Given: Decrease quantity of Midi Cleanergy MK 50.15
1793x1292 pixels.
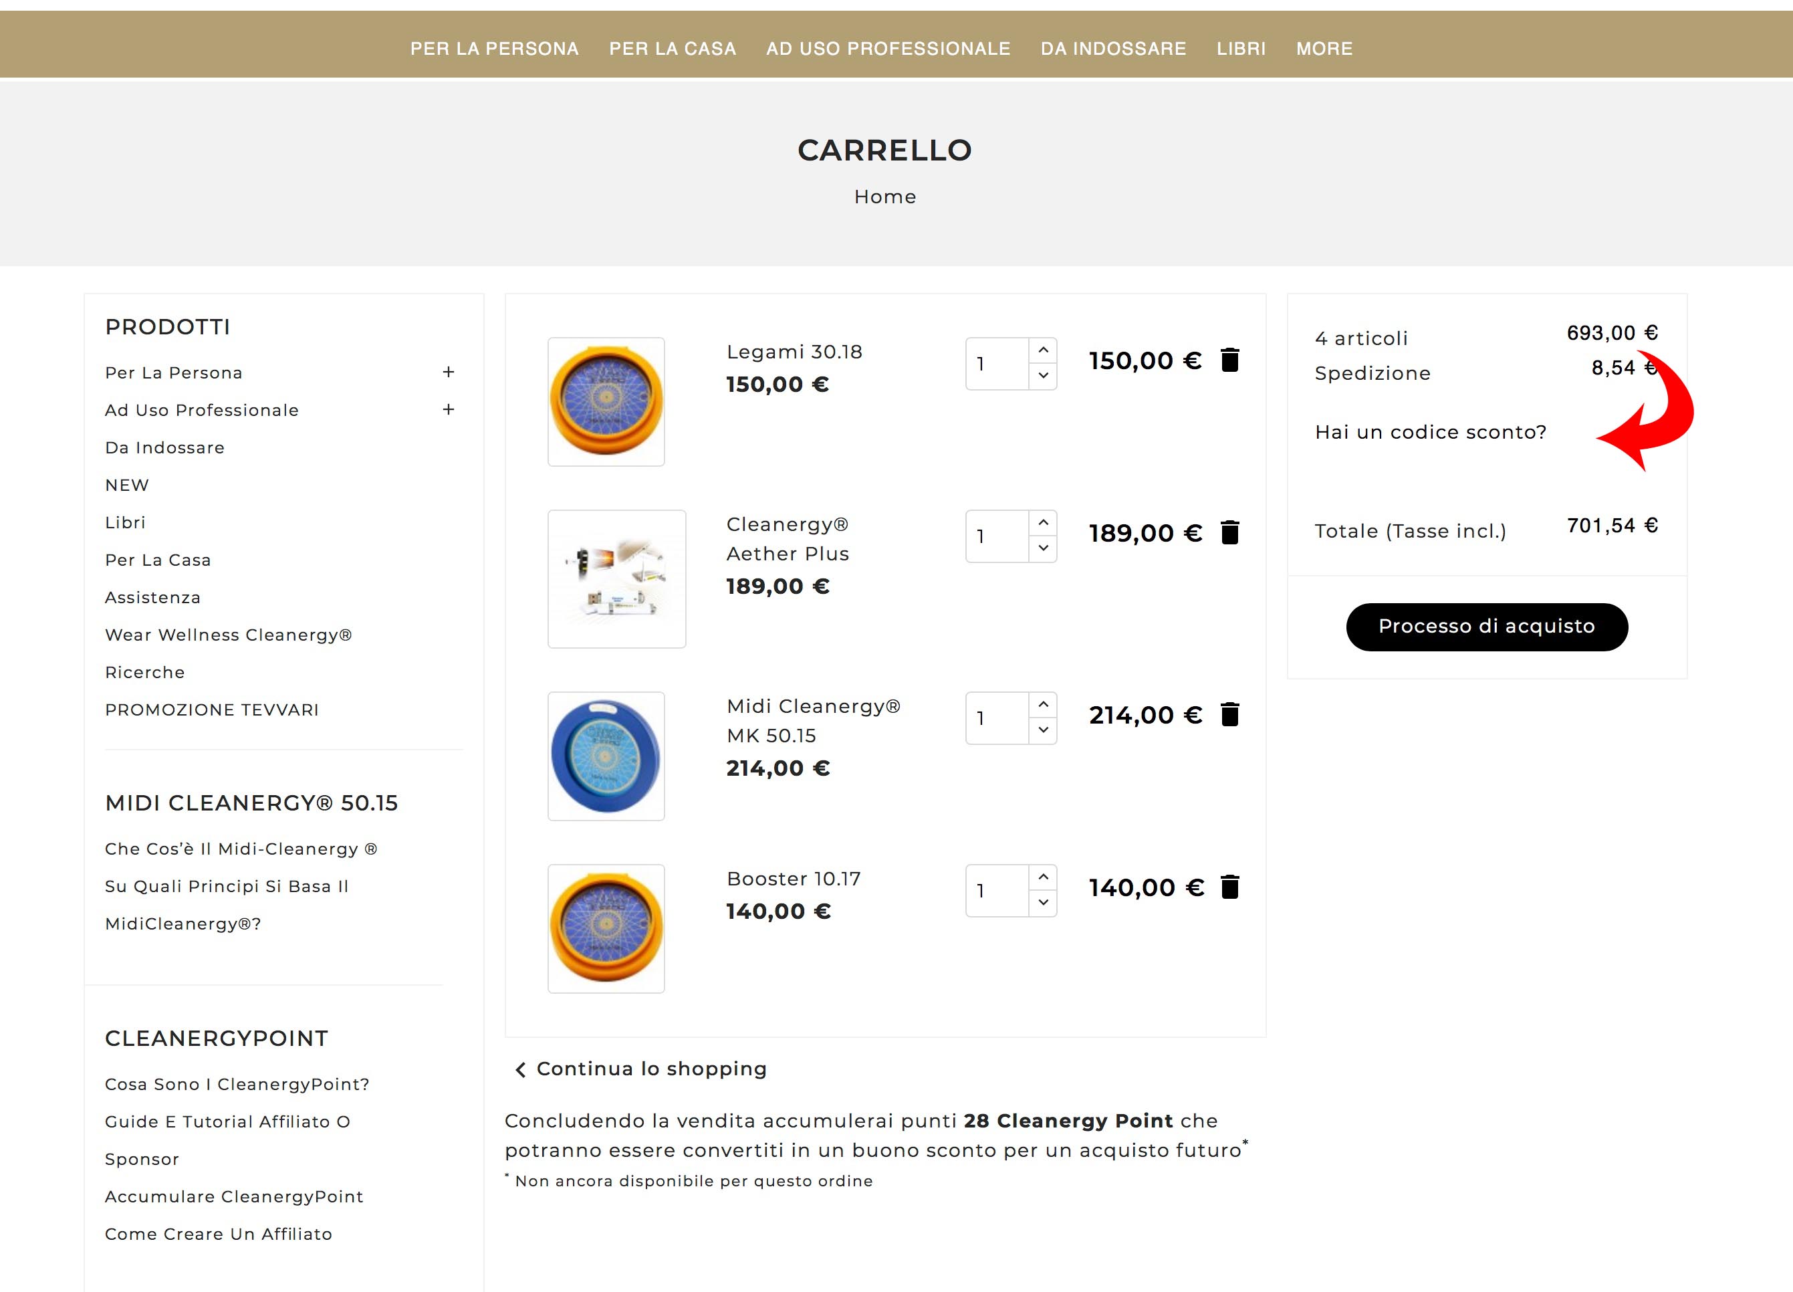Looking at the screenshot, I should tap(1043, 730).
